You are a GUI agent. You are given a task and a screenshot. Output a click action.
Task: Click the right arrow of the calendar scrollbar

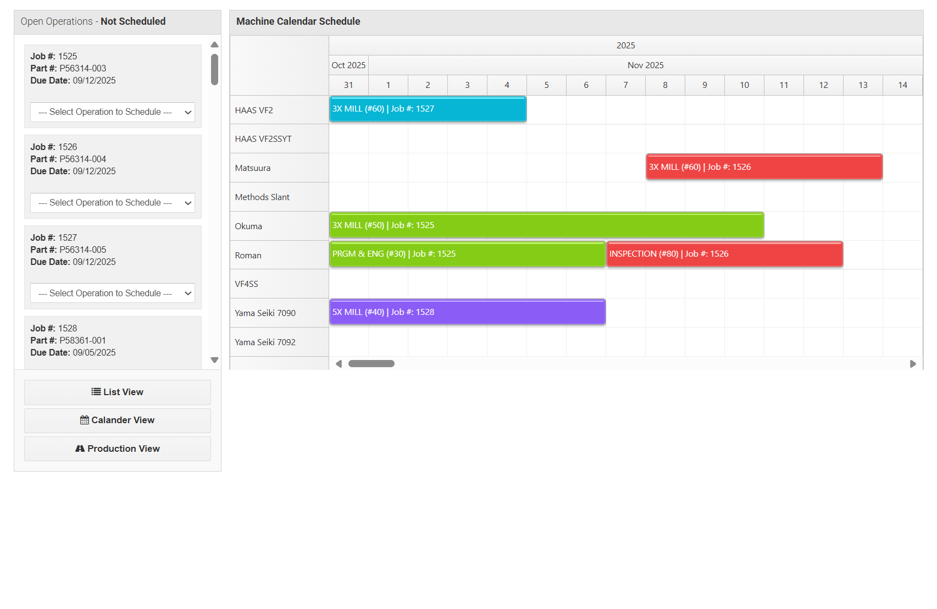coord(913,363)
